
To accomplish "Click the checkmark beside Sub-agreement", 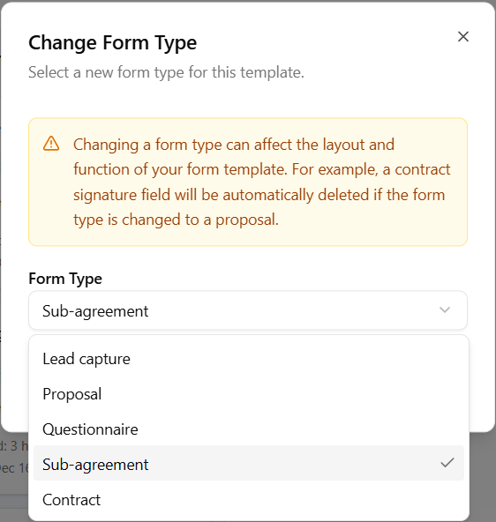I will (x=447, y=463).
